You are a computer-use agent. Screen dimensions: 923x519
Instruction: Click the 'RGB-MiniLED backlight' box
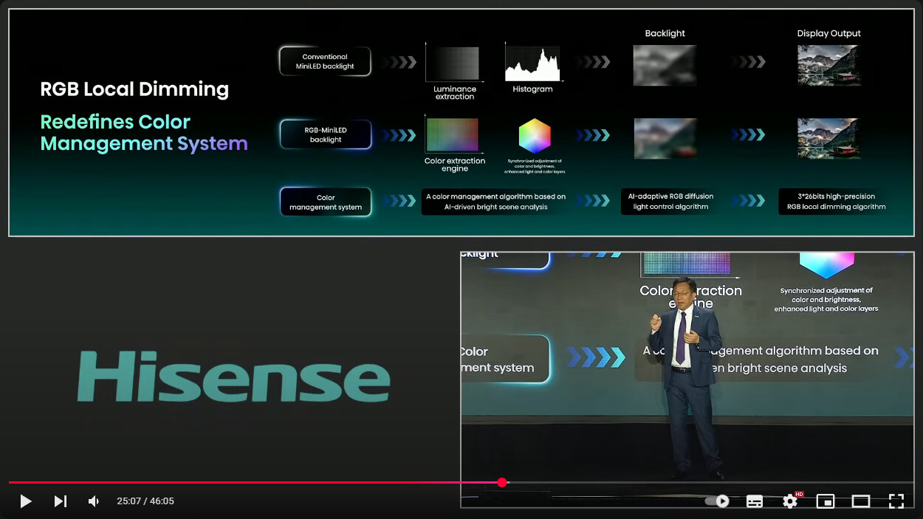(326, 134)
